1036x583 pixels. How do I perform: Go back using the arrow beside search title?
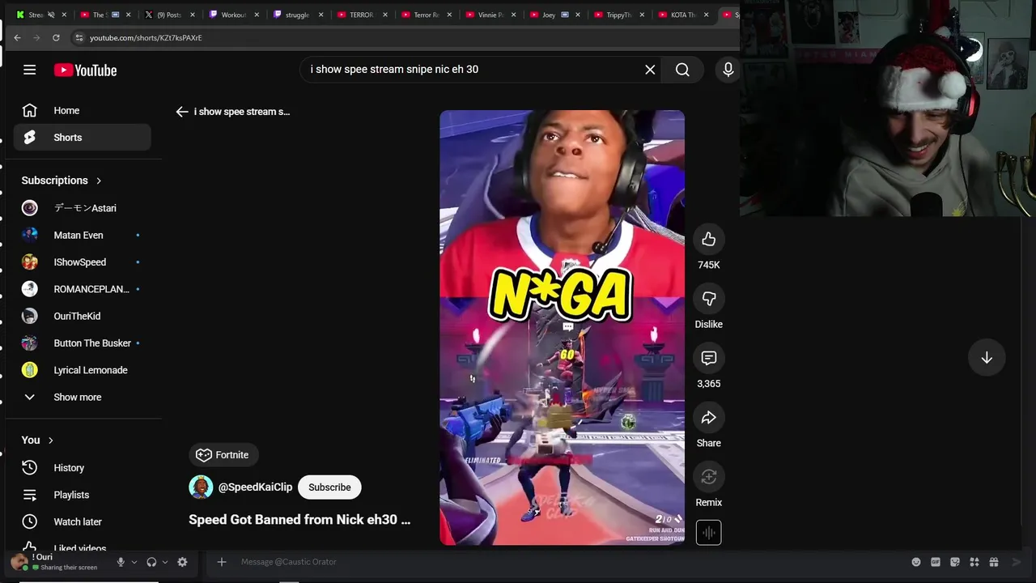(x=182, y=112)
